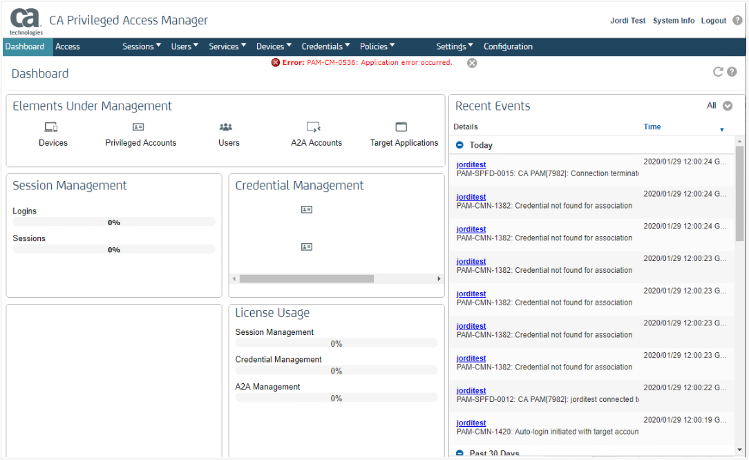Click the Session Management license usage bar
Screen dimensions: 749x460
pos(336,343)
